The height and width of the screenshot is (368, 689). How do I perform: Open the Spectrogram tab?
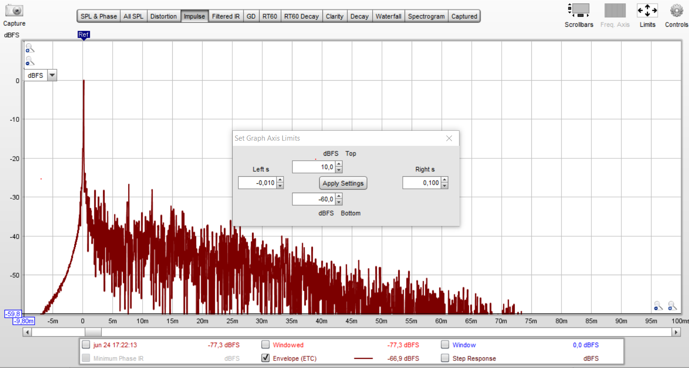point(426,16)
